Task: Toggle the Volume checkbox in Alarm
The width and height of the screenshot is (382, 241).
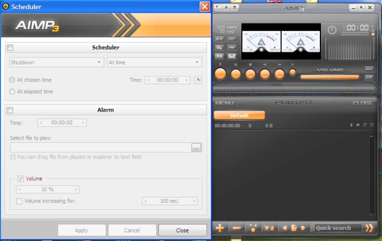Action: 21,178
